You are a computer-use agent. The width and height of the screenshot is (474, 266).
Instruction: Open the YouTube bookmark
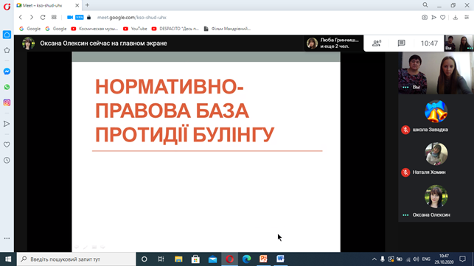[135, 29]
